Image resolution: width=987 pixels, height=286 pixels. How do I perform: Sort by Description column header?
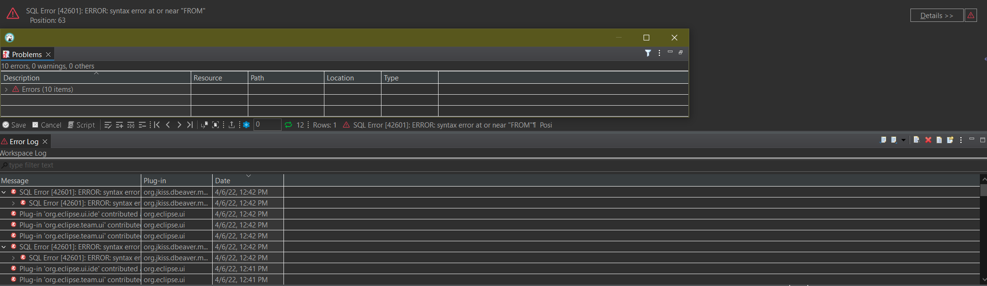[96, 78]
